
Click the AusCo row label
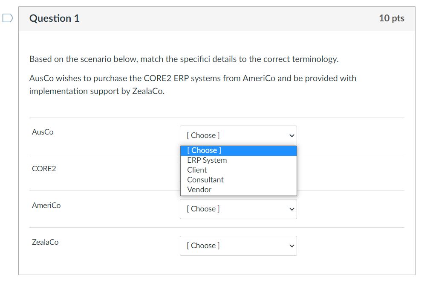click(x=43, y=132)
